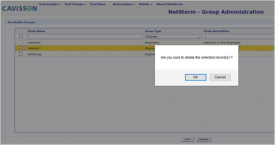The width and height of the screenshot is (275, 145).
Task: Go to Test Runs
Action: click(x=98, y=4)
